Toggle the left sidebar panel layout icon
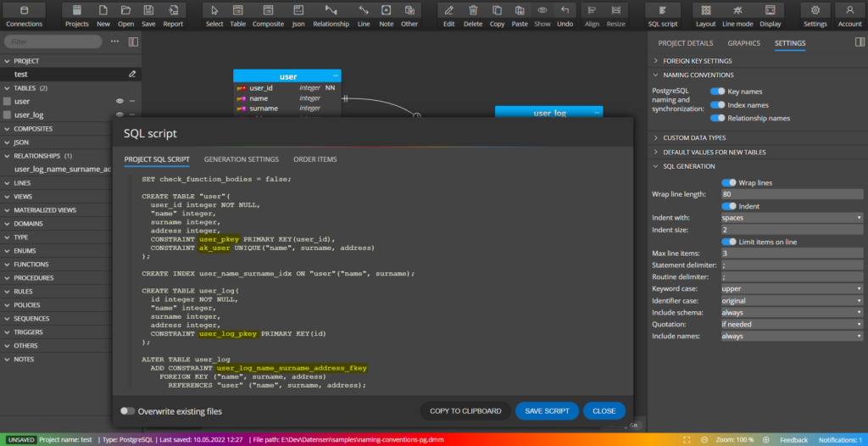868x446 pixels. tap(133, 42)
